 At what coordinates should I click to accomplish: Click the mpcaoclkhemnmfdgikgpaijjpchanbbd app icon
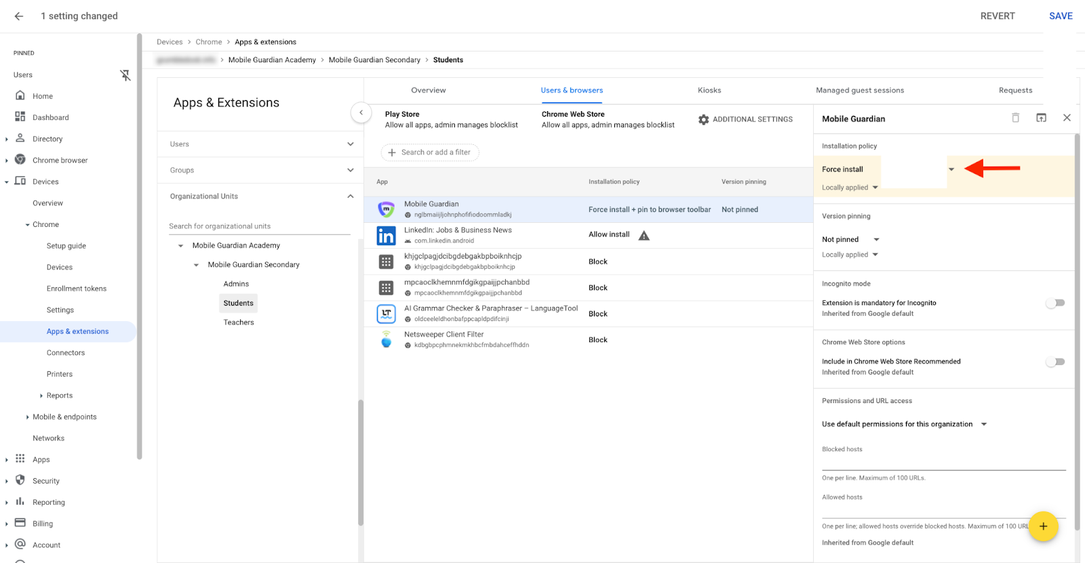click(386, 288)
